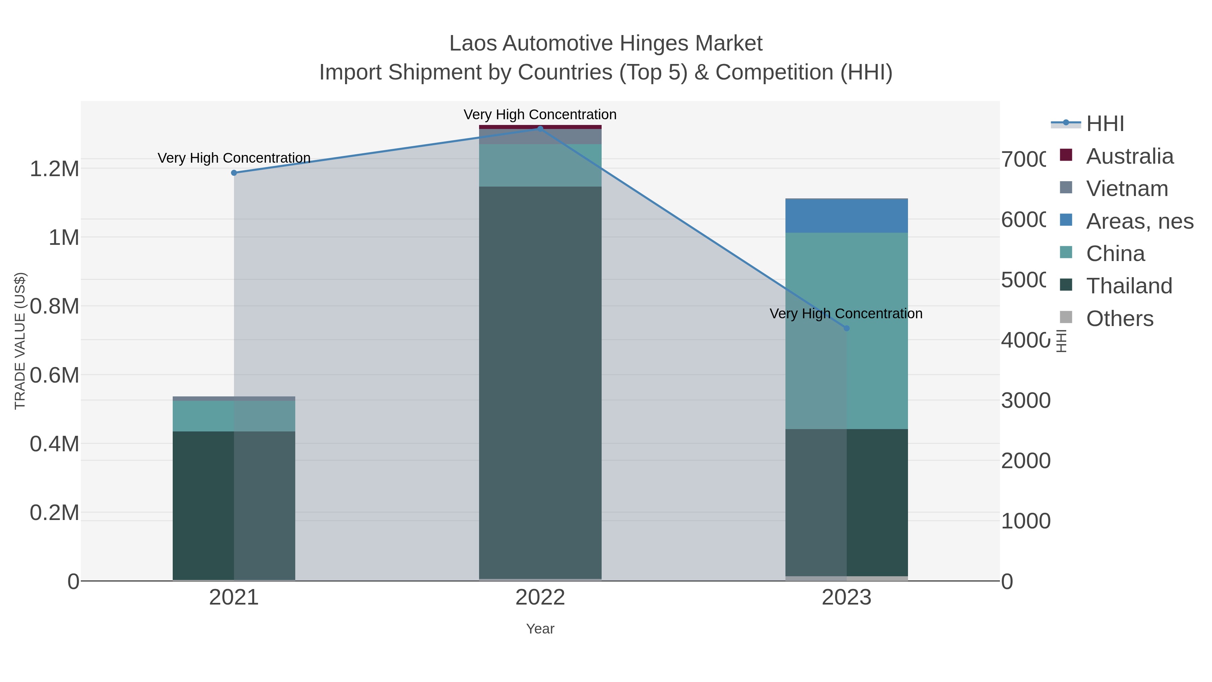The width and height of the screenshot is (1212, 682).
Task: Click the 1000 HHI axis tick label
Action: 1026,521
